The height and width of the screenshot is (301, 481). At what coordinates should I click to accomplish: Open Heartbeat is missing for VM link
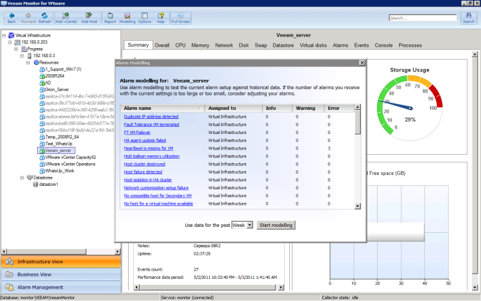click(148, 148)
